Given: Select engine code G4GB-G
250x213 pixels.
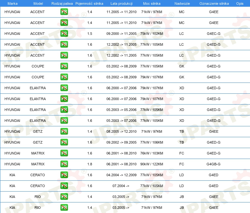Looking at the screenshot, I should tap(214, 164).
